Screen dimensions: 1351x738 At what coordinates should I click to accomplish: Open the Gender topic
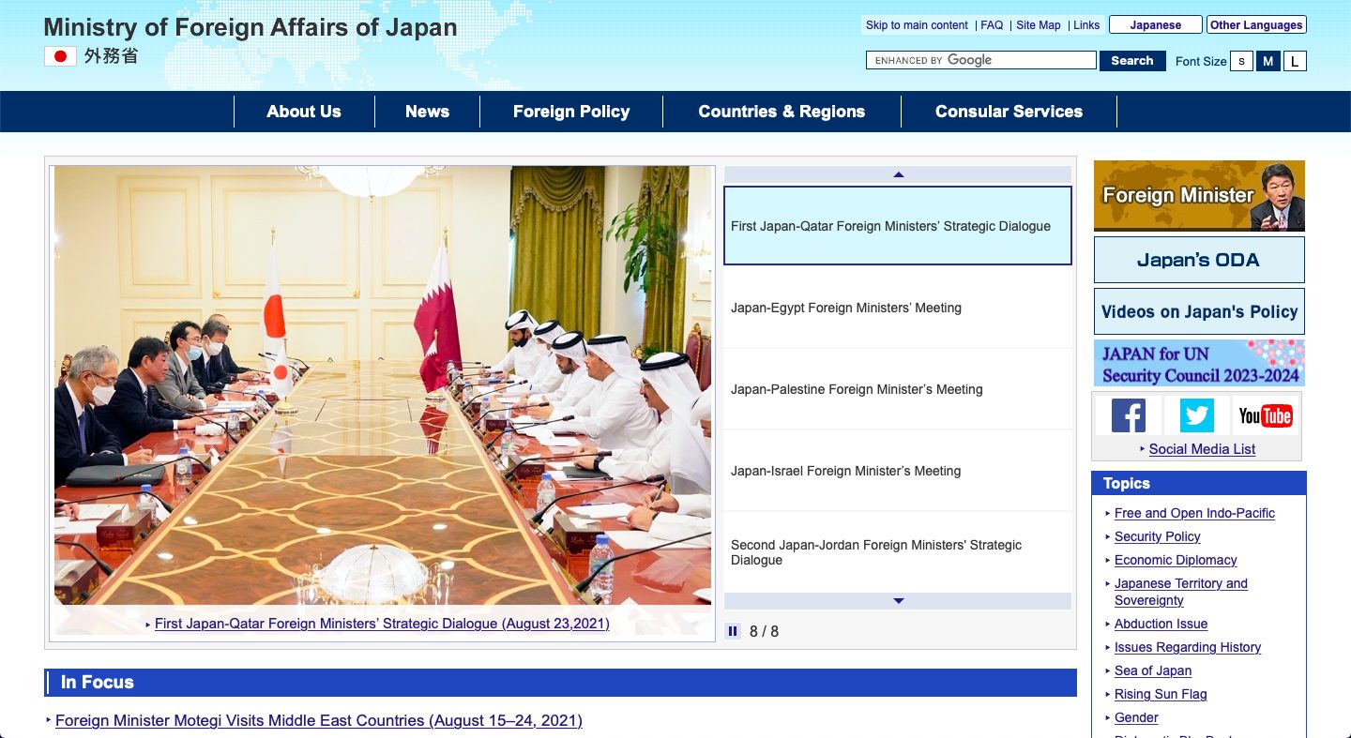[x=1136, y=717]
